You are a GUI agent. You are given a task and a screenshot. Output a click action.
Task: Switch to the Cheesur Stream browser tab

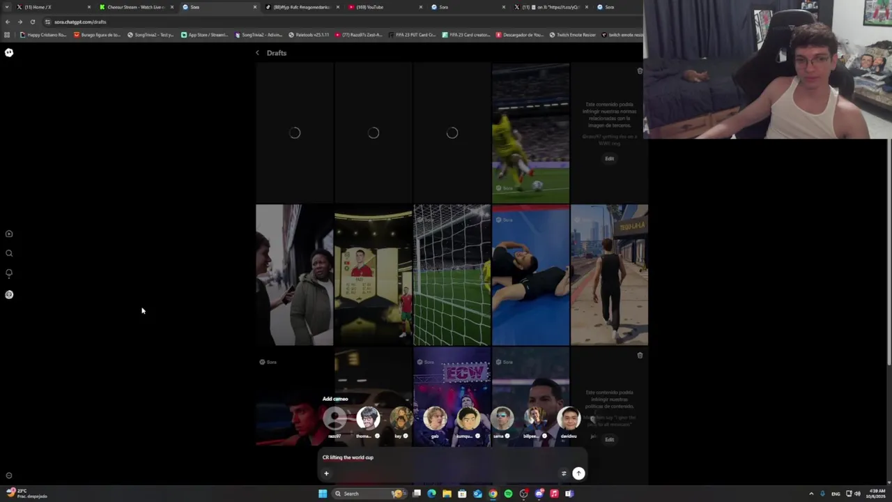[136, 7]
